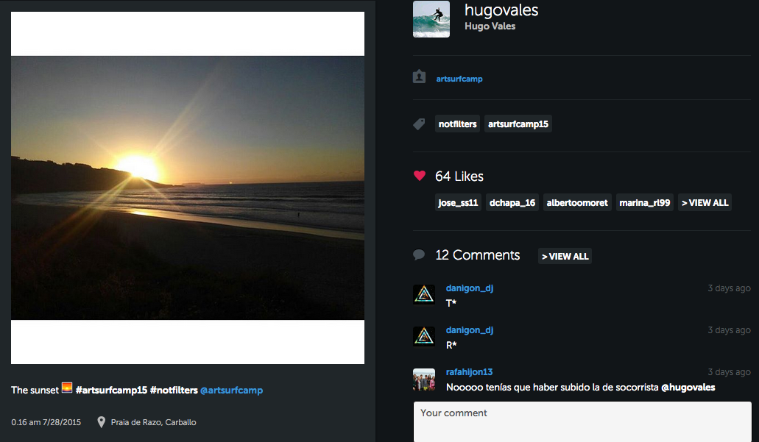
Task: Click rafahijon13 comment avatar
Action: 424,379
